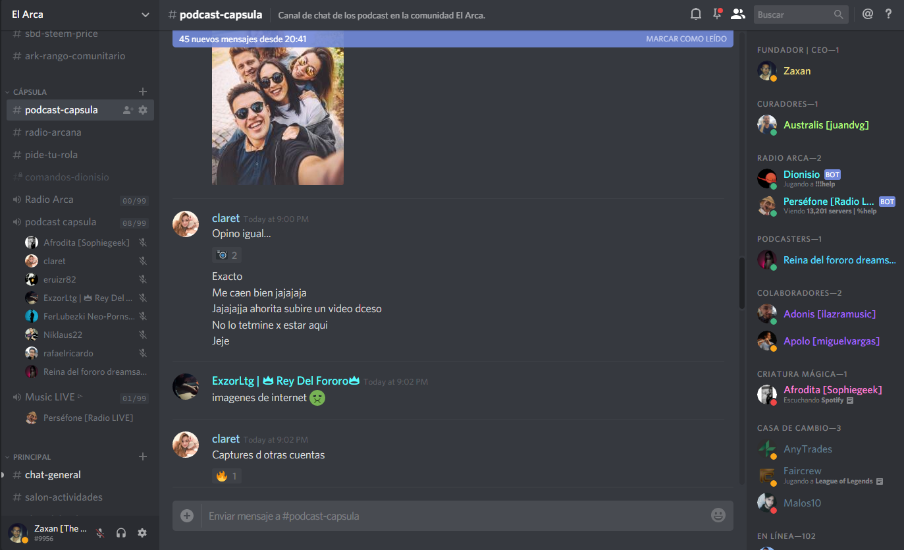Open the chat-general channel
Image resolution: width=904 pixels, height=550 pixels.
pyautogui.click(x=80, y=475)
